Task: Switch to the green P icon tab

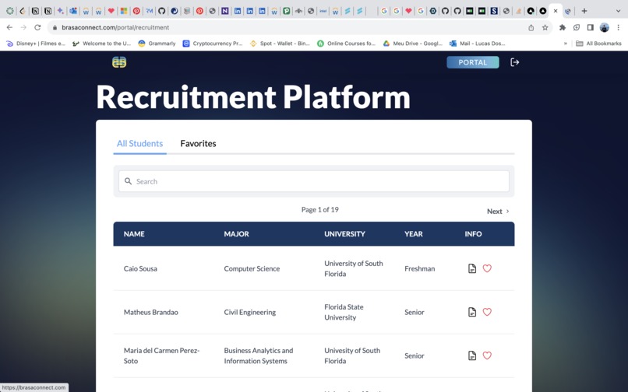Action: coord(287,11)
